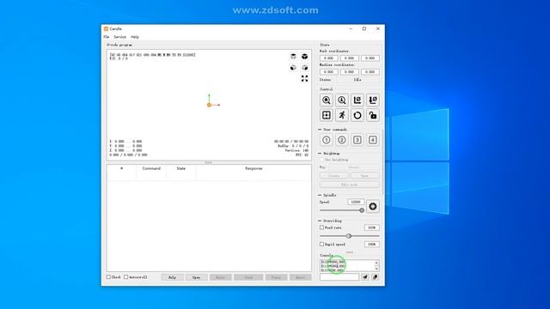The image size is (550, 309).
Task: Click the Command column header
Action: 151,168
